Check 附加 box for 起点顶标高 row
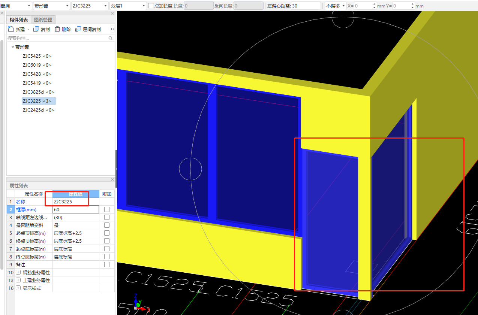 coord(107,233)
